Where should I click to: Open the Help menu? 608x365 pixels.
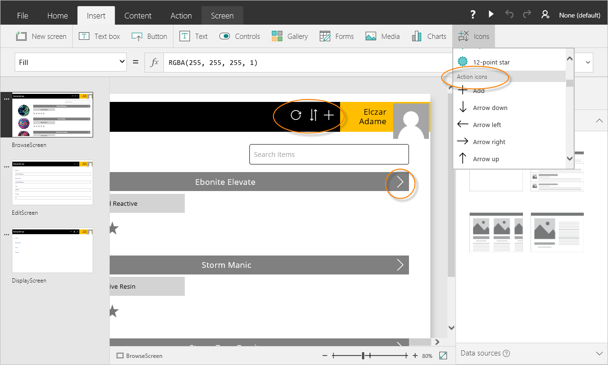[473, 14]
